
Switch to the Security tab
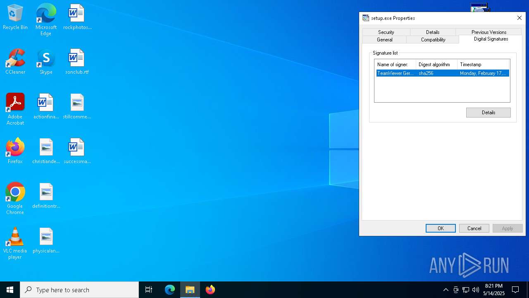coord(386,32)
